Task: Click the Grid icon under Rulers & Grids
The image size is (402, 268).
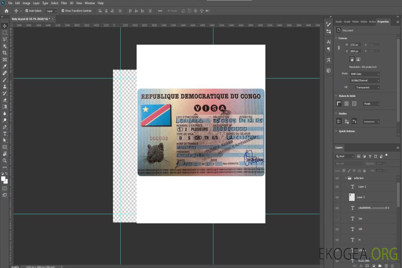Action: click(x=347, y=103)
